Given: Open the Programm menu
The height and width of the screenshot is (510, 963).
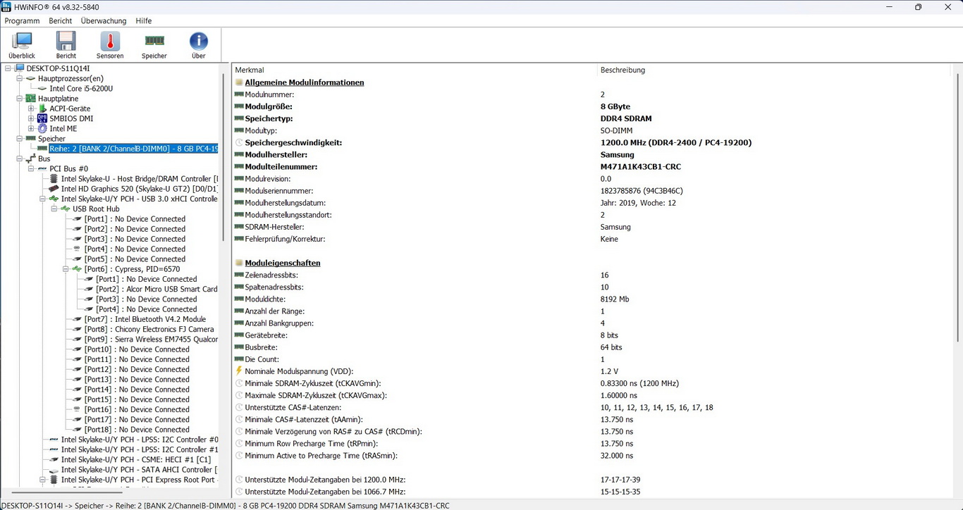Looking at the screenshot, I should point(22,21).
